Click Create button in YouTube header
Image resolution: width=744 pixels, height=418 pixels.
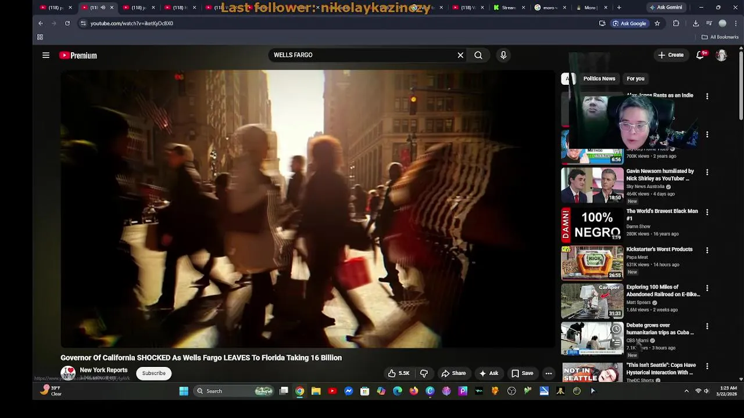click(670, 55)
